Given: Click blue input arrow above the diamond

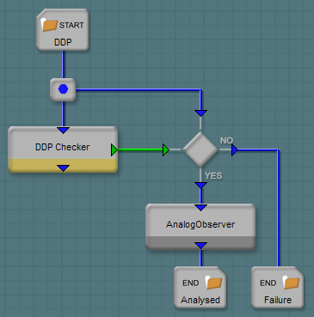Looking at the screenshot, I should (x=200, y=113).
